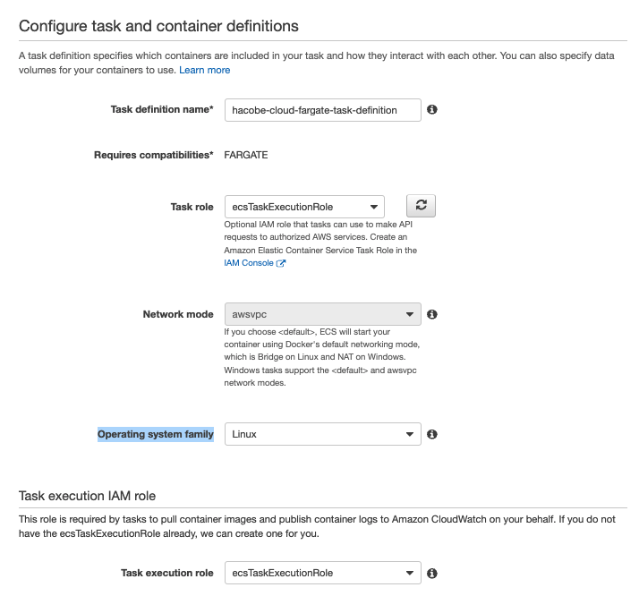Open the Learn more link
Viewport: 639px width, 596px height.
[204, 70]
